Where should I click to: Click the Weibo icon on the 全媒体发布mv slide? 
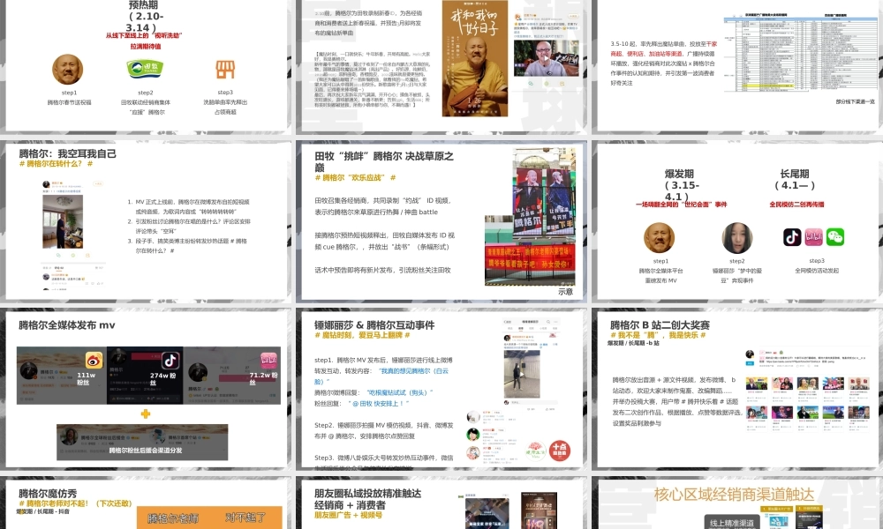pyautogui.click(x=93, y=361)
